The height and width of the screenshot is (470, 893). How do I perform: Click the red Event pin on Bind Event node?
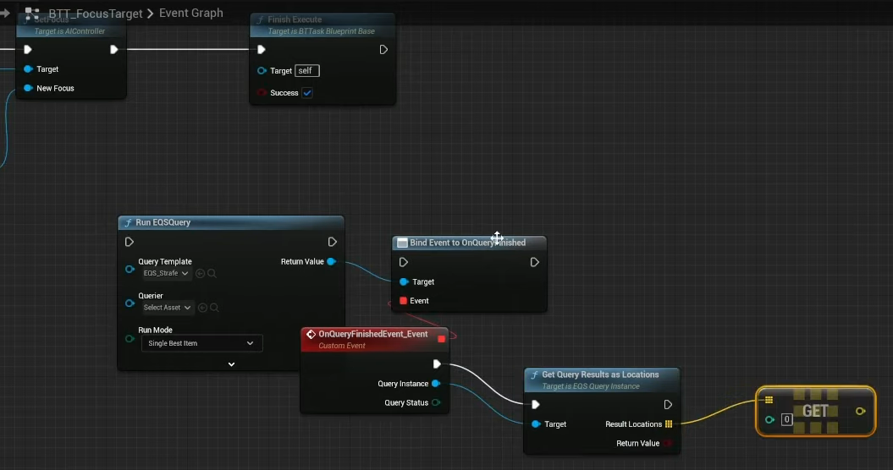[x=403, y=301]
